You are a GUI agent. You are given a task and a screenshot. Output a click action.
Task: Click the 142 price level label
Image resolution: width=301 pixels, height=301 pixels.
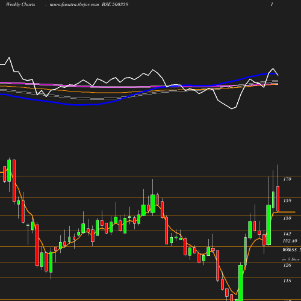tap(287, 234)
